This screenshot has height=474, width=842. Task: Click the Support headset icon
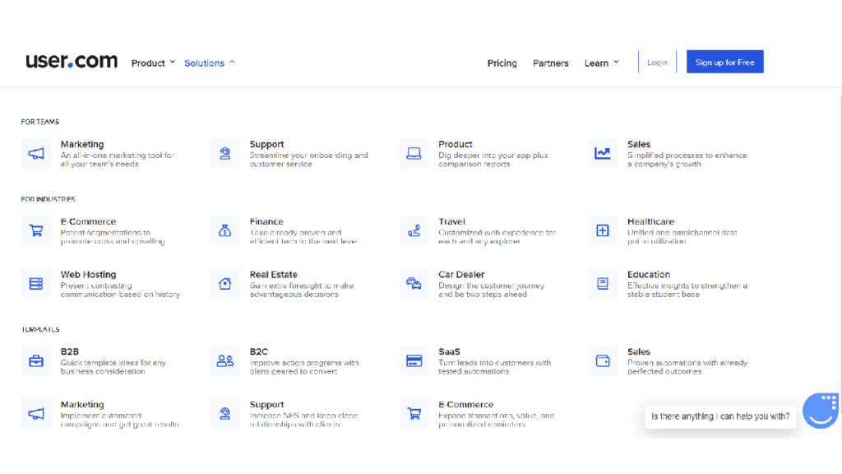(x=224, y=153)
